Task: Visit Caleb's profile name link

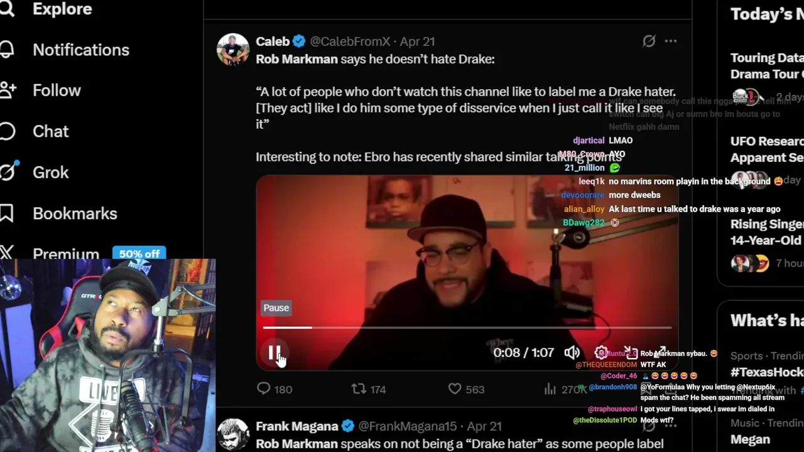Action: [x=273, y=41]
